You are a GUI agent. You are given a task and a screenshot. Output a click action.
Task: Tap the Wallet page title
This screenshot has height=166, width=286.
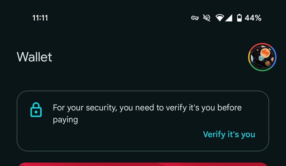[x=34, y=57]
